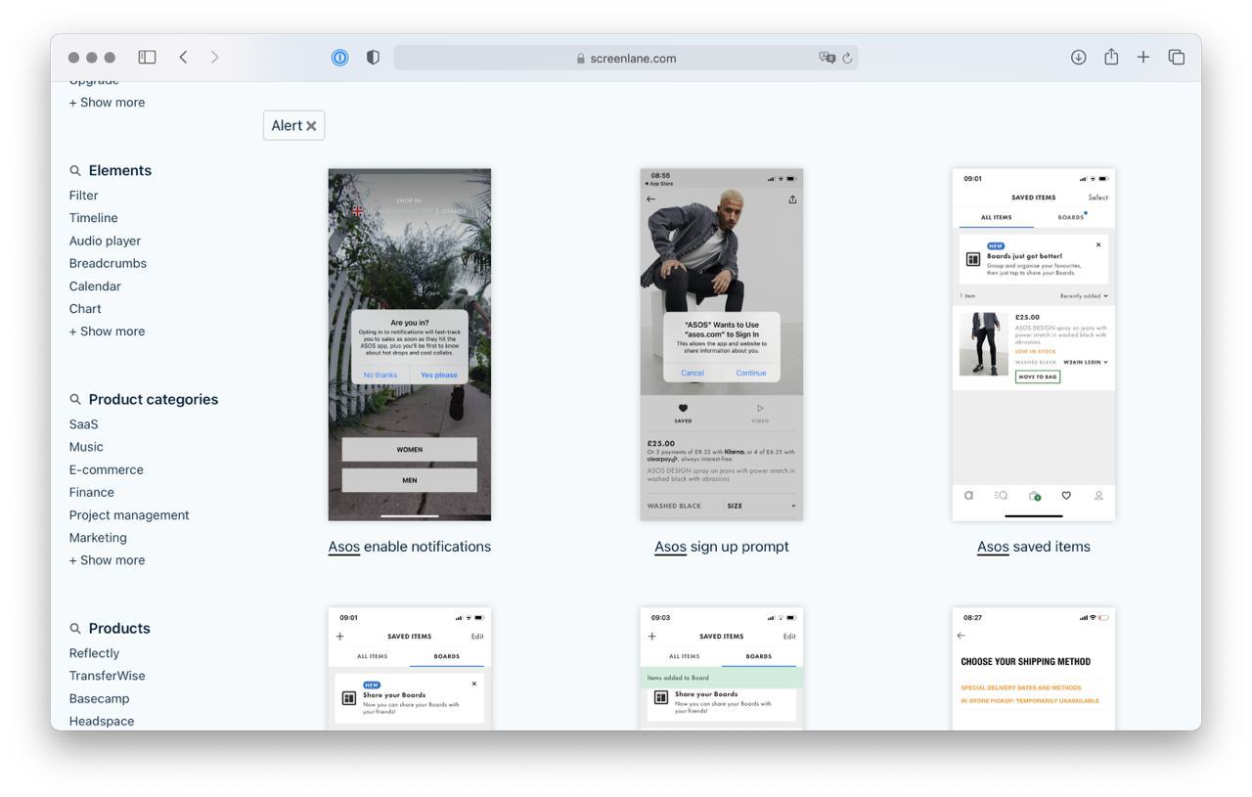Open the Project management category
1252x797 pixels.
(129, 515)
